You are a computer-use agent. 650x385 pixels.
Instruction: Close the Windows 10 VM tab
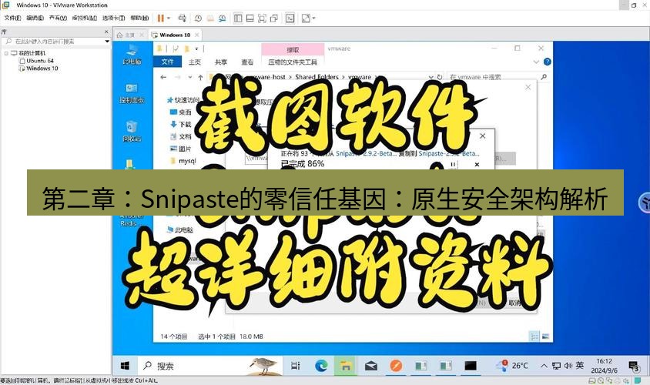(x=197, y=35)
